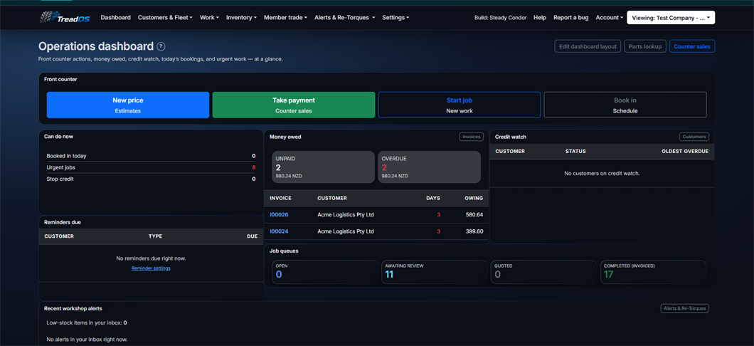
Task: Open the Help page link
Action: [x=539, y=17]
